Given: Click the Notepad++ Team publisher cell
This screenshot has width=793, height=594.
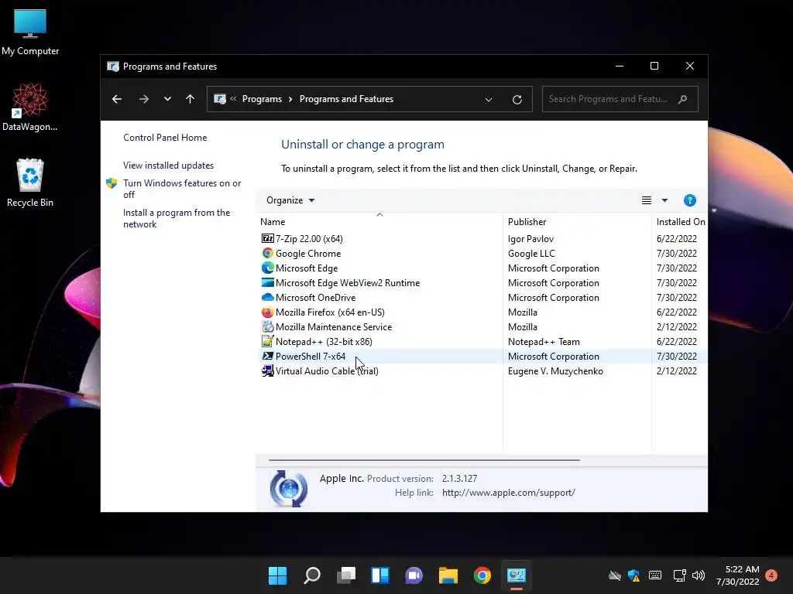Looking at the screenshot, I should coord(544,341).
